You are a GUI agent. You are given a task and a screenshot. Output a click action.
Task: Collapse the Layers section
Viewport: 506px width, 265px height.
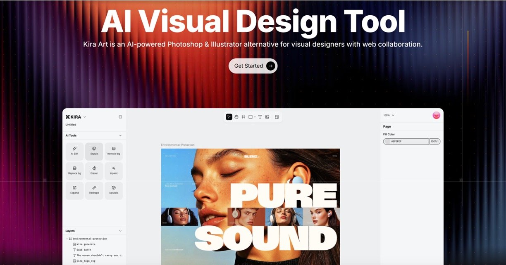120,231
